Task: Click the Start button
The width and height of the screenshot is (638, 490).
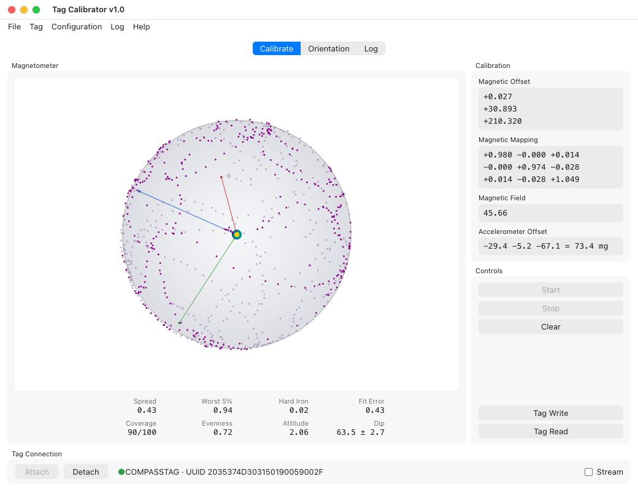Action: [550, 290]
